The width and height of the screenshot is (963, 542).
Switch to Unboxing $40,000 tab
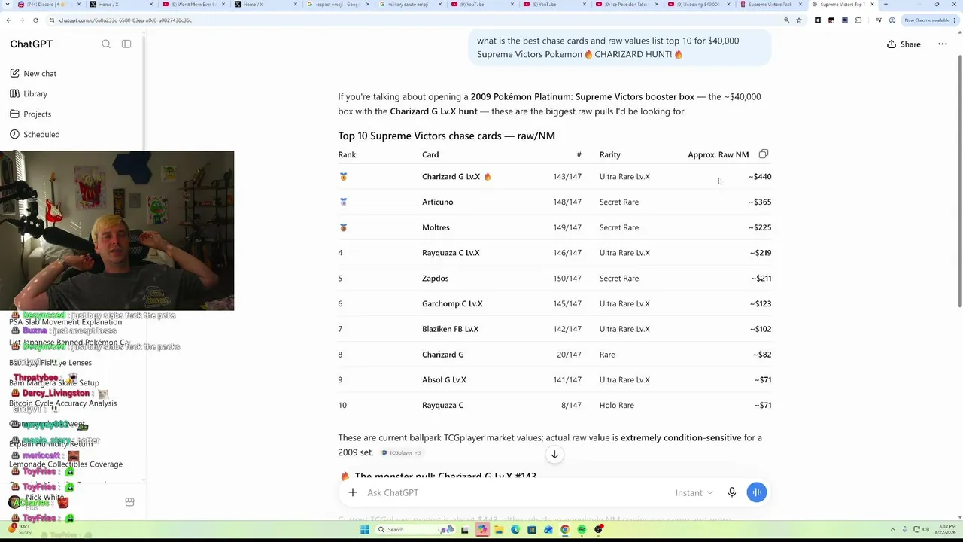point(698,5)
